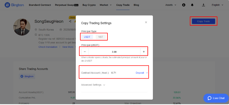
Task: Open the notifications bell icon
Action: 192,5
